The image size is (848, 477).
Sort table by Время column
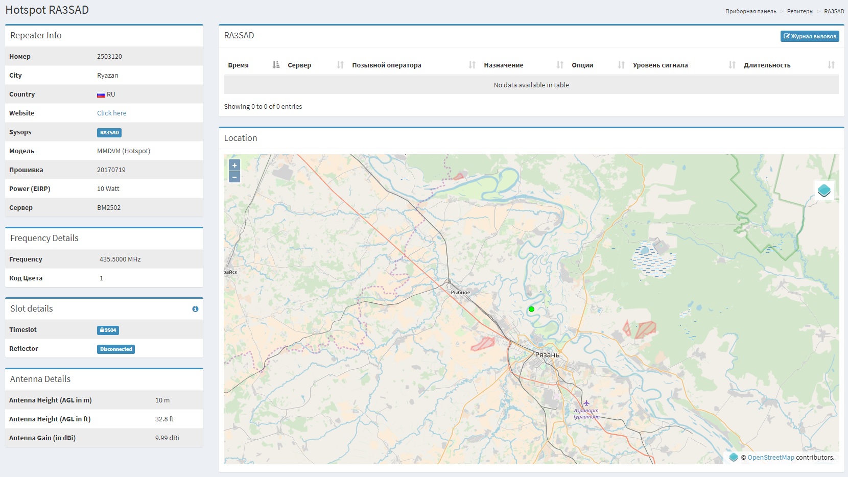[x=253, y=65]
